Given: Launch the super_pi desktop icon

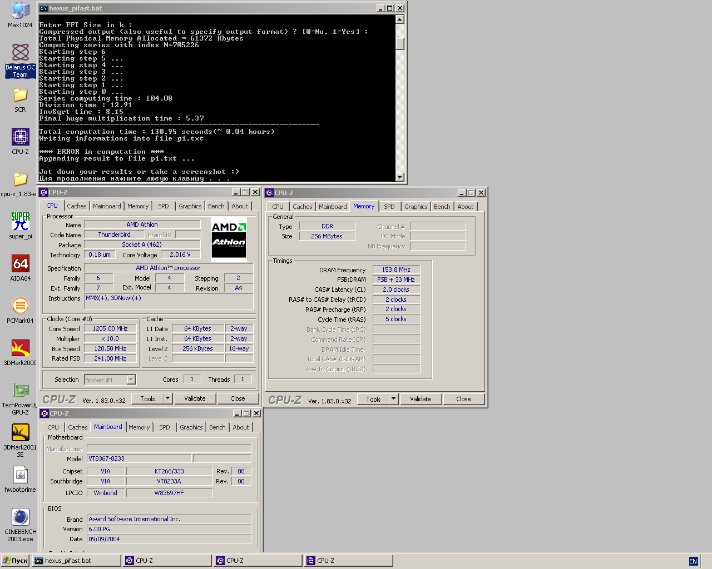Looking at the screenshot, I should [x=21, y=226].
